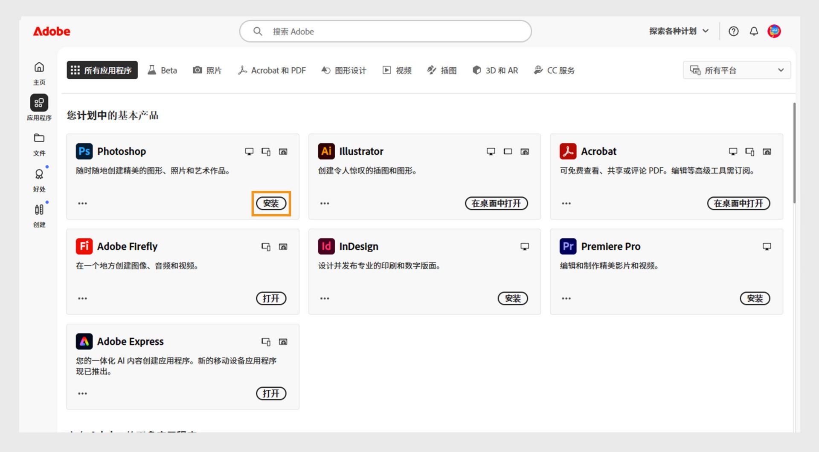Click the Adobe Express app icon

coord(84,341)
